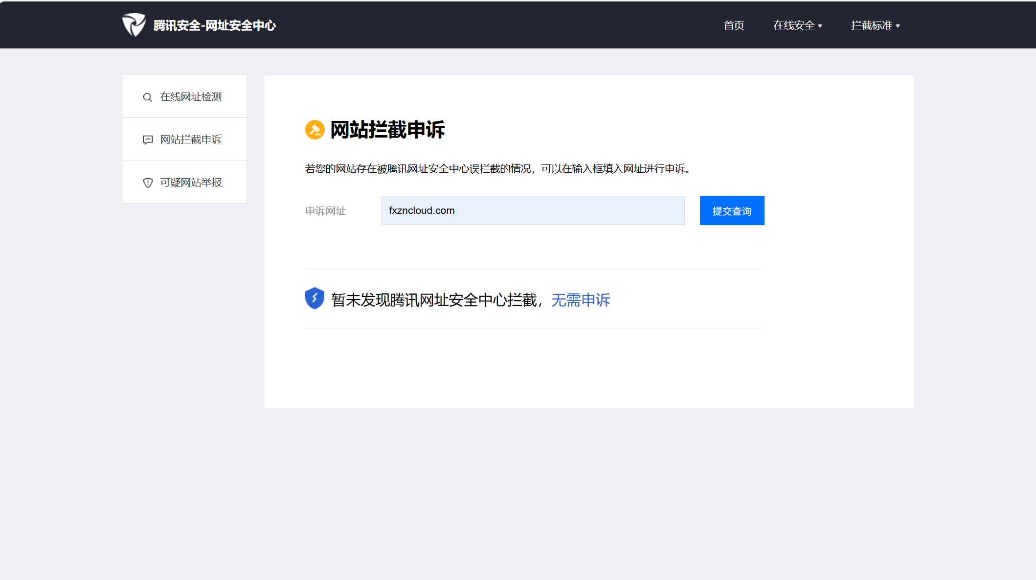Click the shield alert icon beside 可疑网站举报
Screen dimensions: 1036x580
coord(148,183)
